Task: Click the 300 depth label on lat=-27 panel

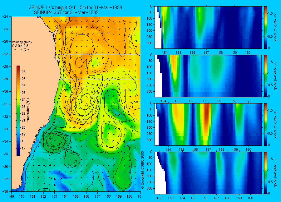Action: point(150,43)
